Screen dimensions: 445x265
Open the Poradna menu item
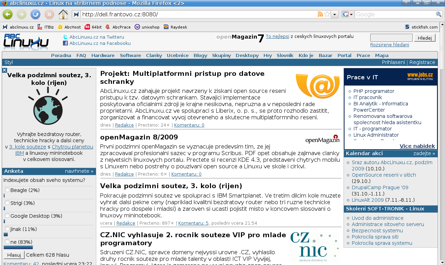[x=61, y=55]
